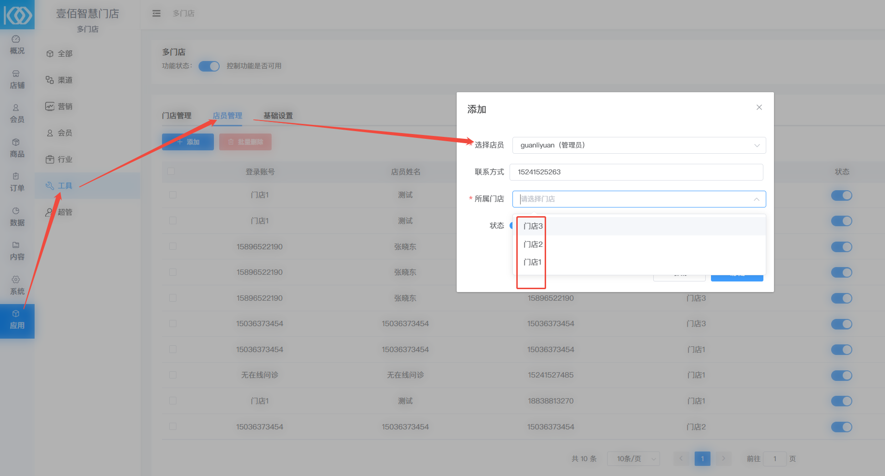885x476 pixels.
Task: Toggle status switch for the 门店2 row
Action: (x=841, y=427)
